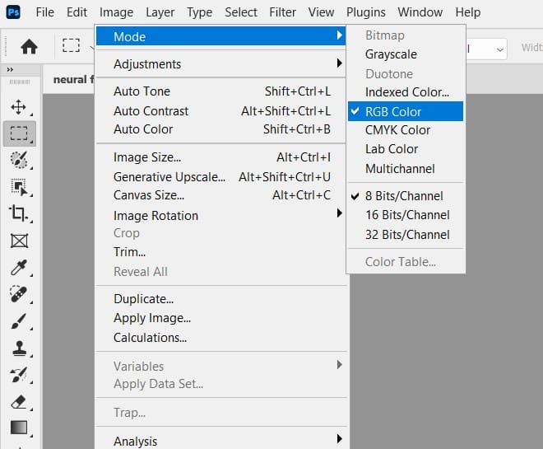Open the Mode submenu arrow
This screenshot has height=449, width=543.
click(x=339, y=35)
